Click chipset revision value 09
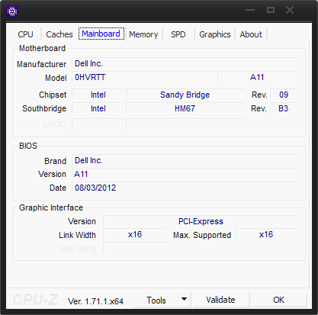 pos(284,95)
